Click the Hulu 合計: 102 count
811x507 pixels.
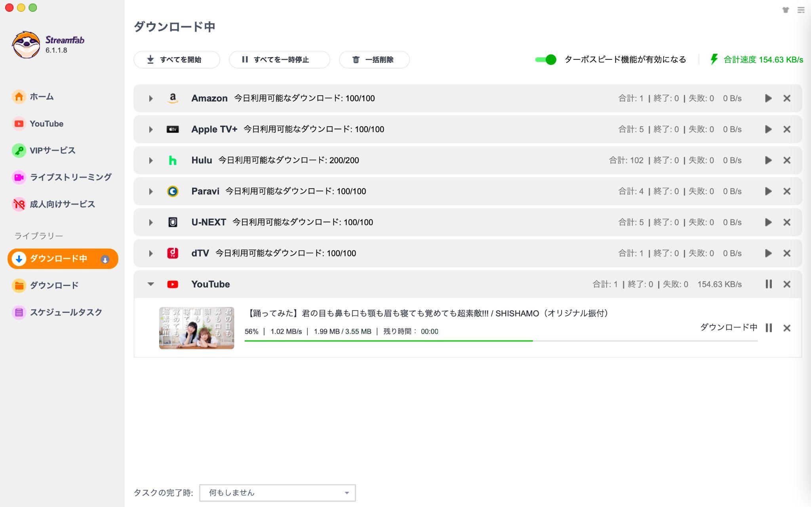(626, 160)
